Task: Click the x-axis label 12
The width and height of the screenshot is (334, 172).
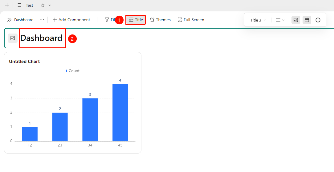Action: click(x=30, y=145)
